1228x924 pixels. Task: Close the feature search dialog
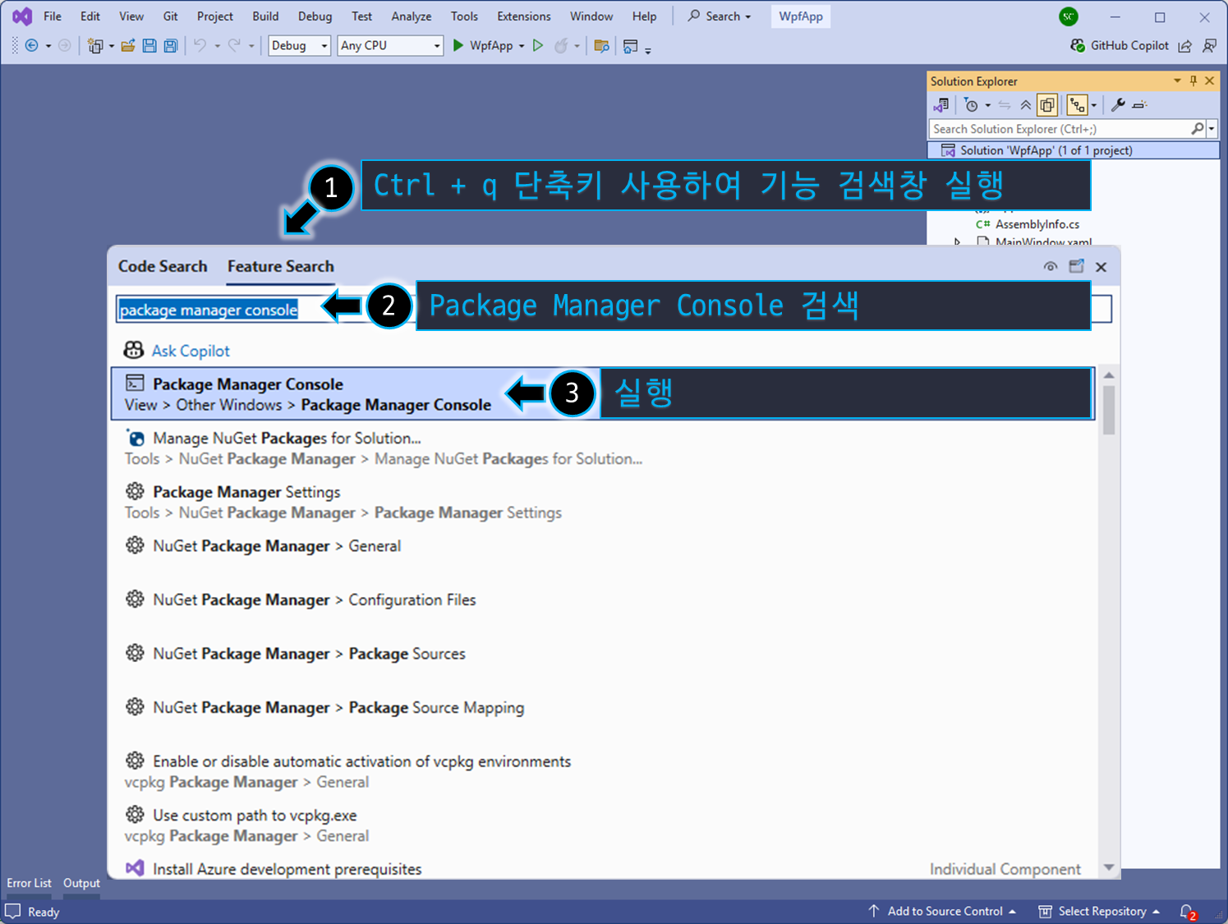1102,267
